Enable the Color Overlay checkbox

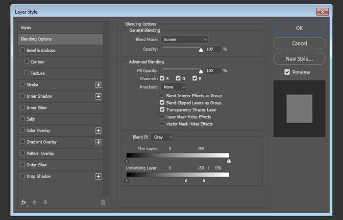[x=23, y=130]
